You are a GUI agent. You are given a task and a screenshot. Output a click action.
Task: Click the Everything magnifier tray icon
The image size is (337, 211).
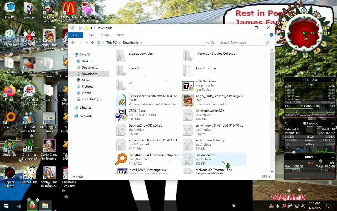click(284, 206)
